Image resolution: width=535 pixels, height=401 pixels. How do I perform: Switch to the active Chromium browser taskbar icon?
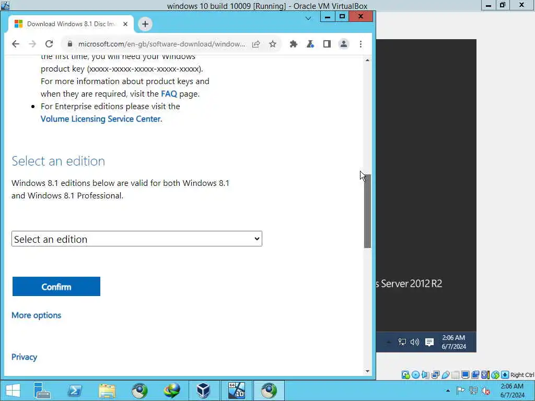pyautogui.click(x=269, y=391)
